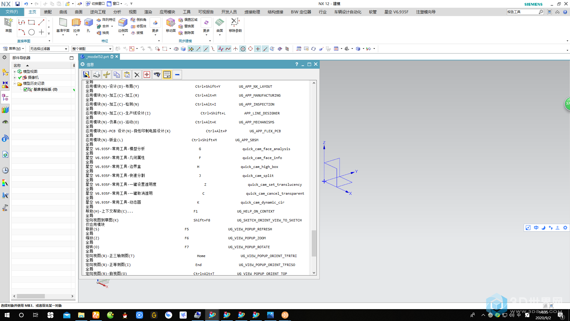The width and height of the screenshot is (570, 321).
Task: Expand the 模型视图 tree node
Action: coord(15,72)
